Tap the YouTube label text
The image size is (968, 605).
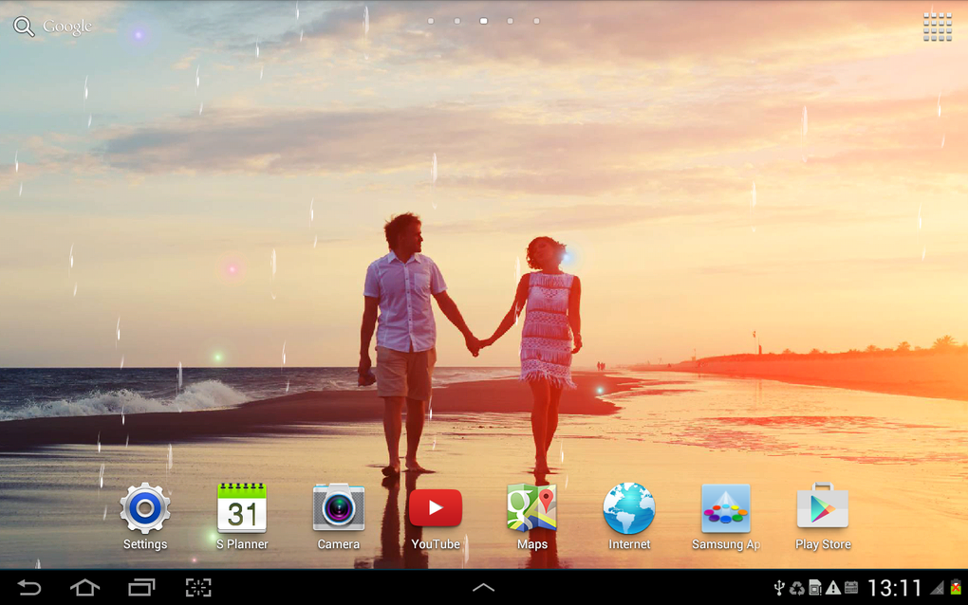pyautogui.click(x=436, y=544)
